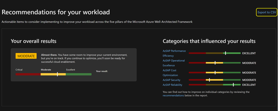
Task: Open the AzSAP Operational Excellence category link
Action: (174, 63)
